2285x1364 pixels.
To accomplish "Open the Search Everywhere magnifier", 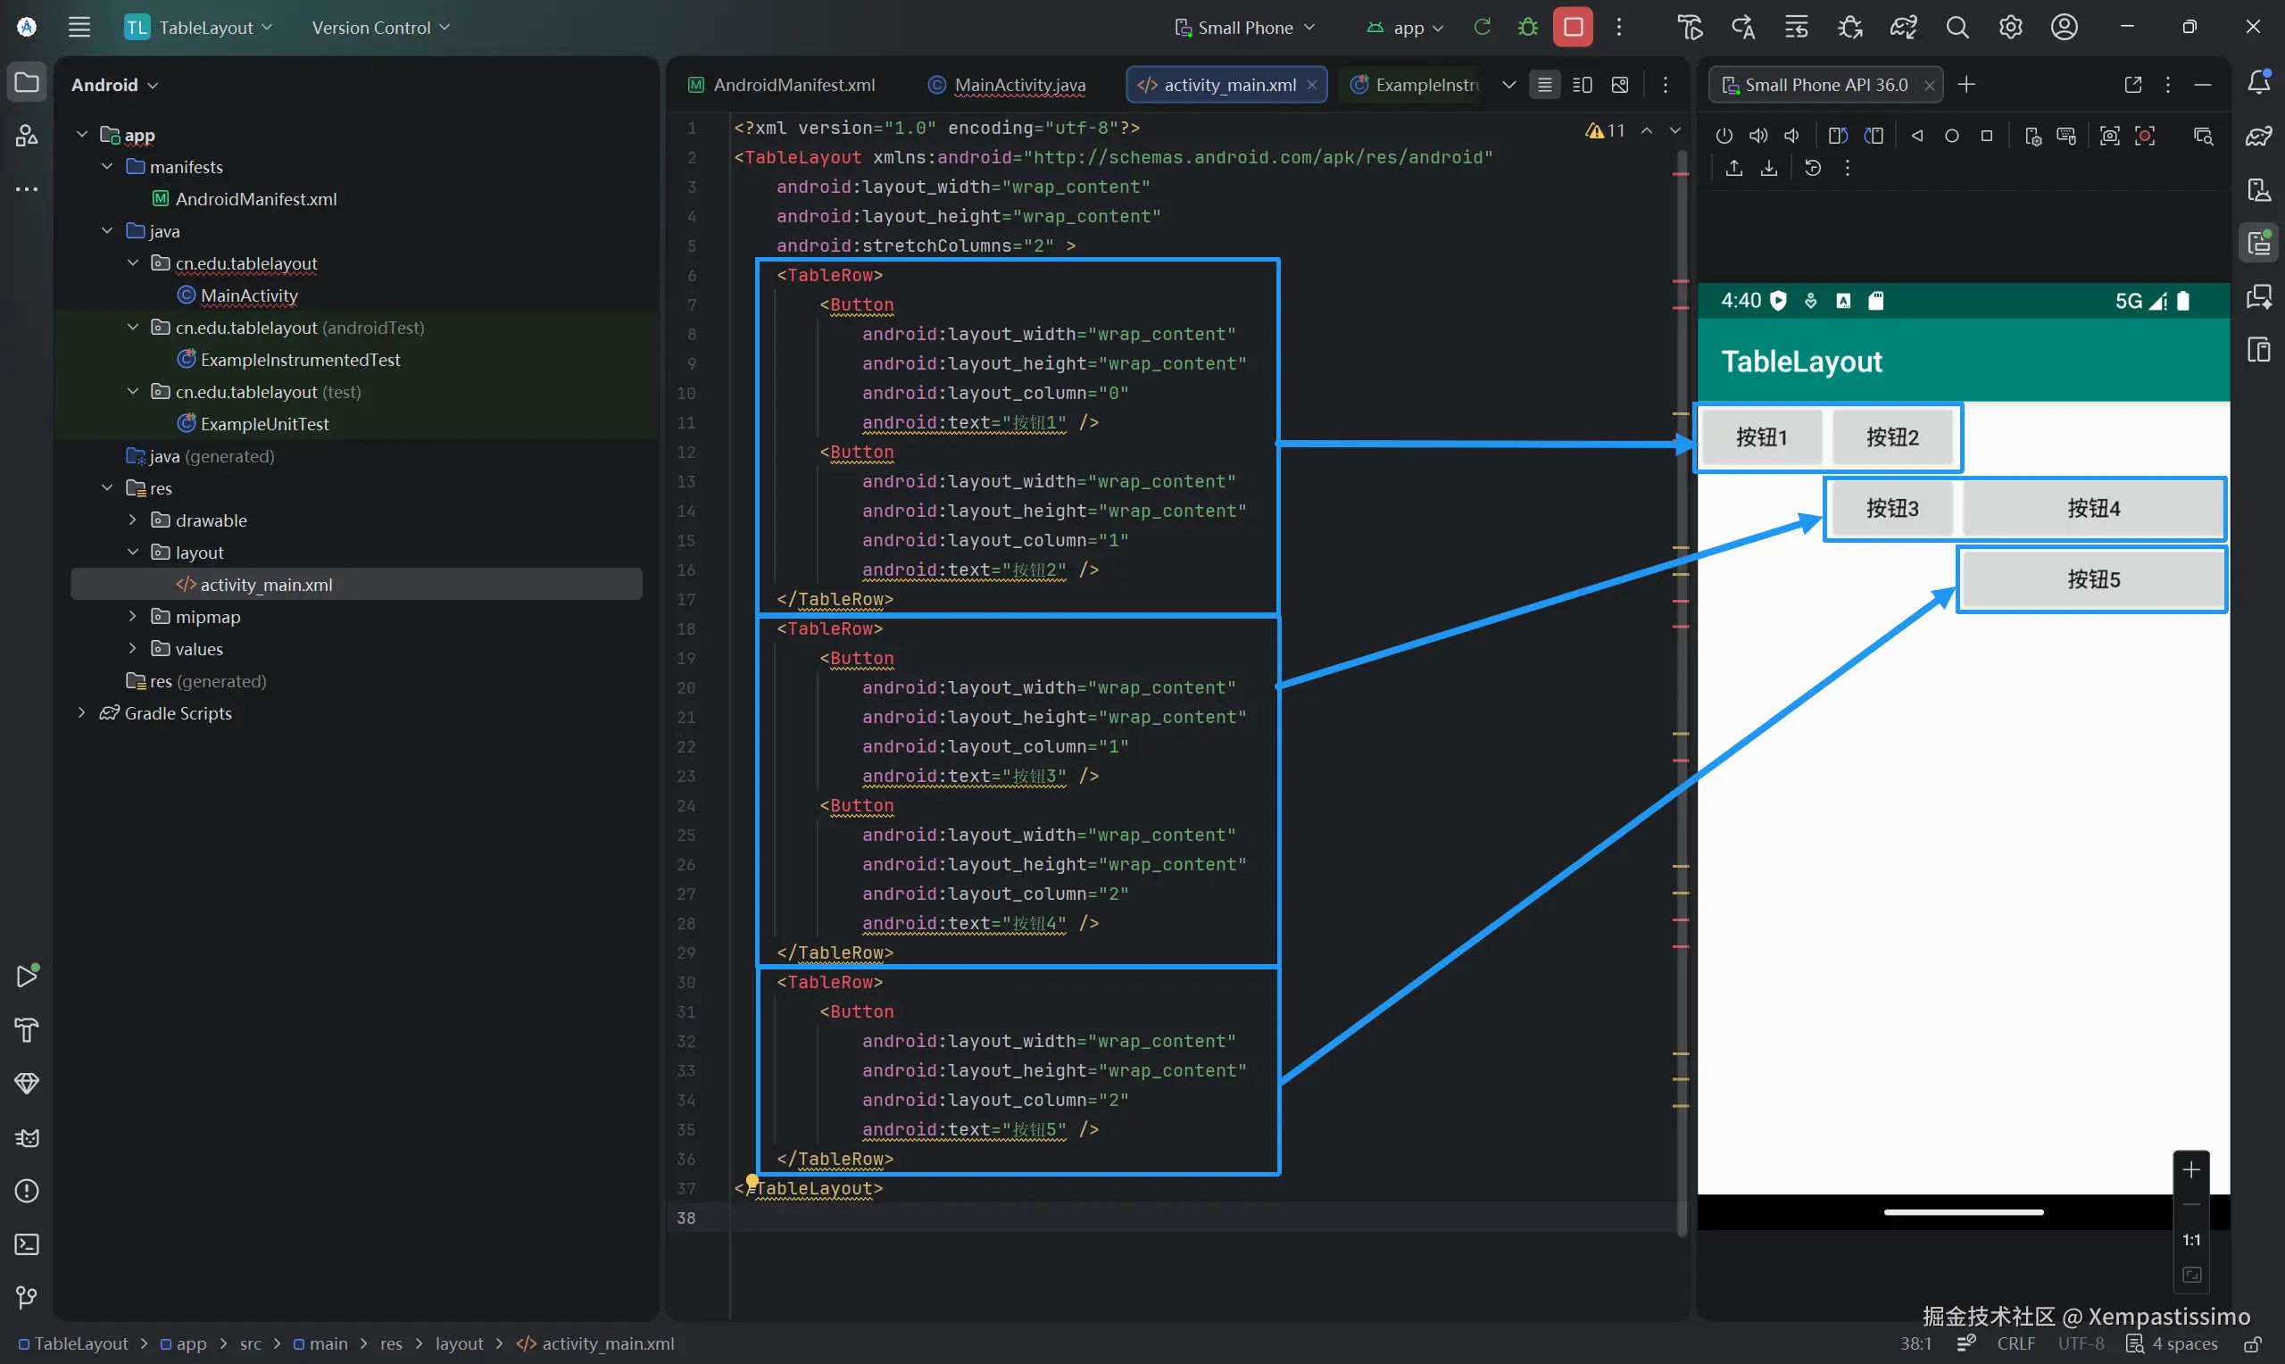I will tap(1957, 27).
